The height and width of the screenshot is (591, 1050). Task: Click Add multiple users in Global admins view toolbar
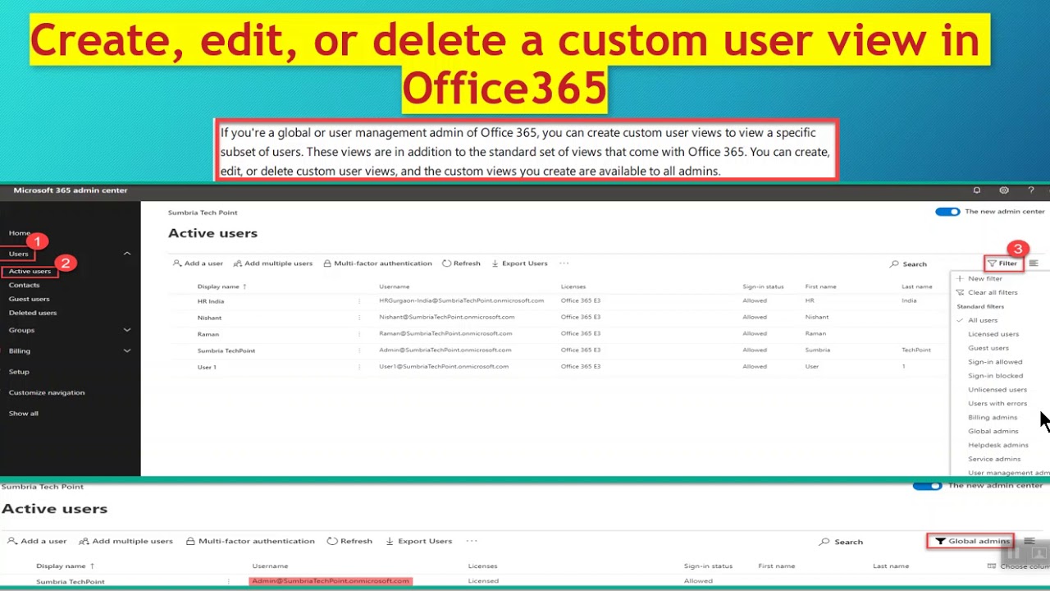tap(126, 541)
